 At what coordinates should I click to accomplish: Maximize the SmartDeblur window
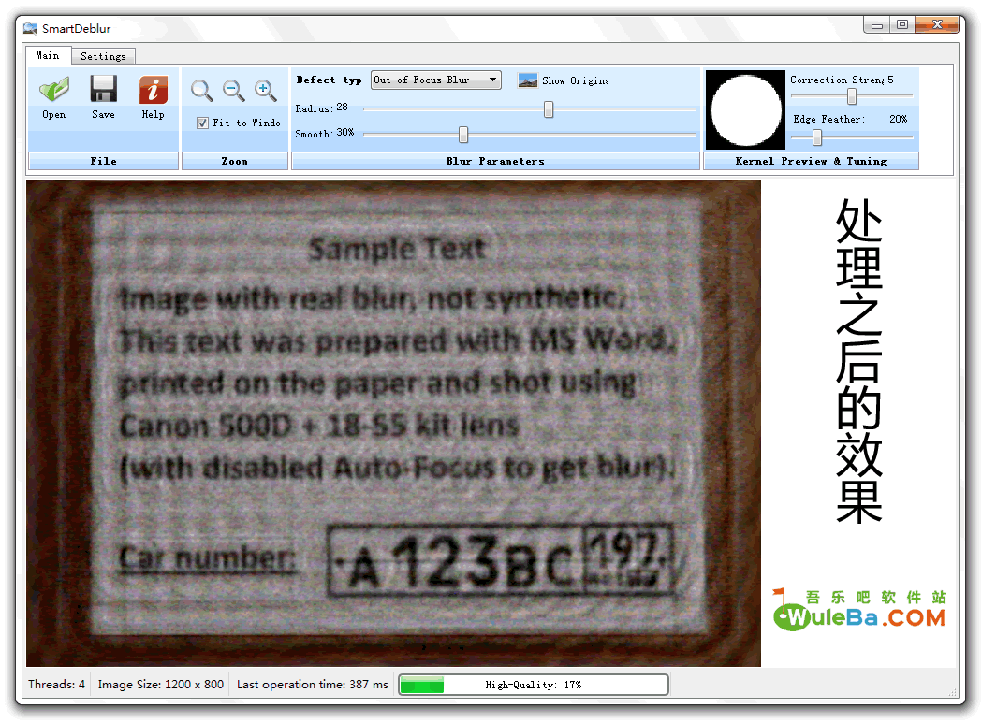[x=901, y=25]
